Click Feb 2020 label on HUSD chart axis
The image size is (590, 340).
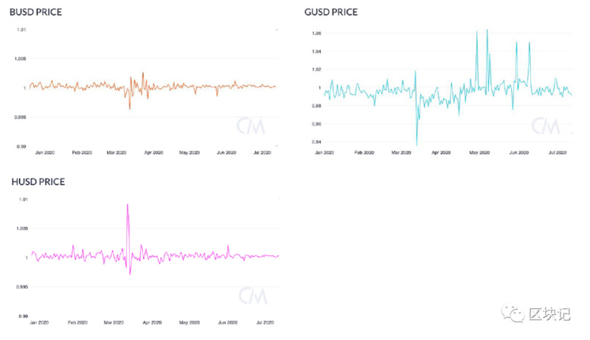[x=81, y=323]
